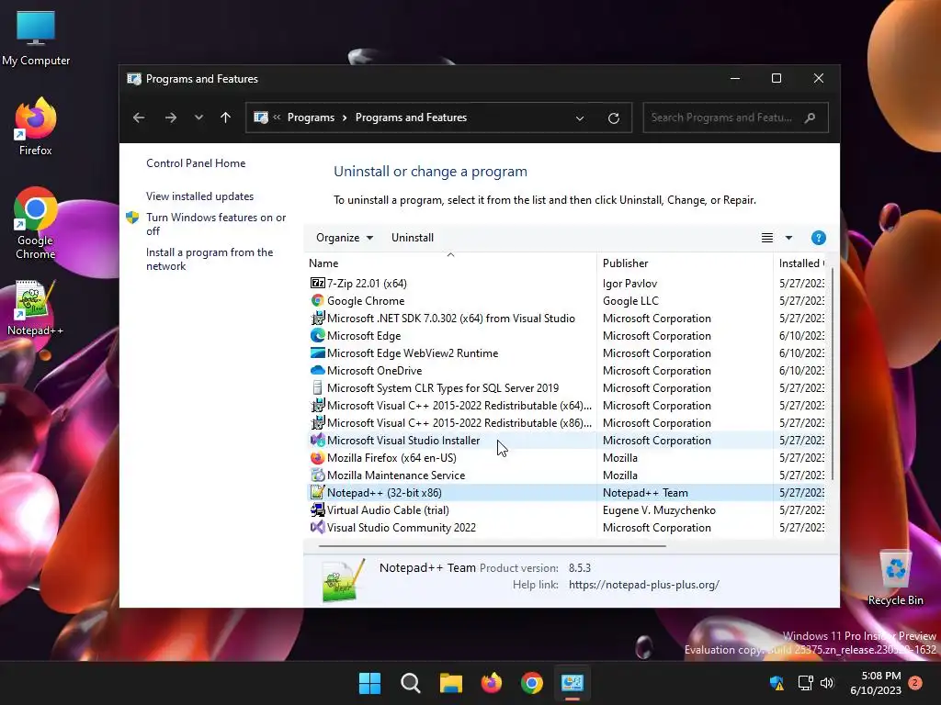The height and width of the screenshot is (705, 941).
Task: Open Google Chrome desktop shortcut
Action: 36,223
